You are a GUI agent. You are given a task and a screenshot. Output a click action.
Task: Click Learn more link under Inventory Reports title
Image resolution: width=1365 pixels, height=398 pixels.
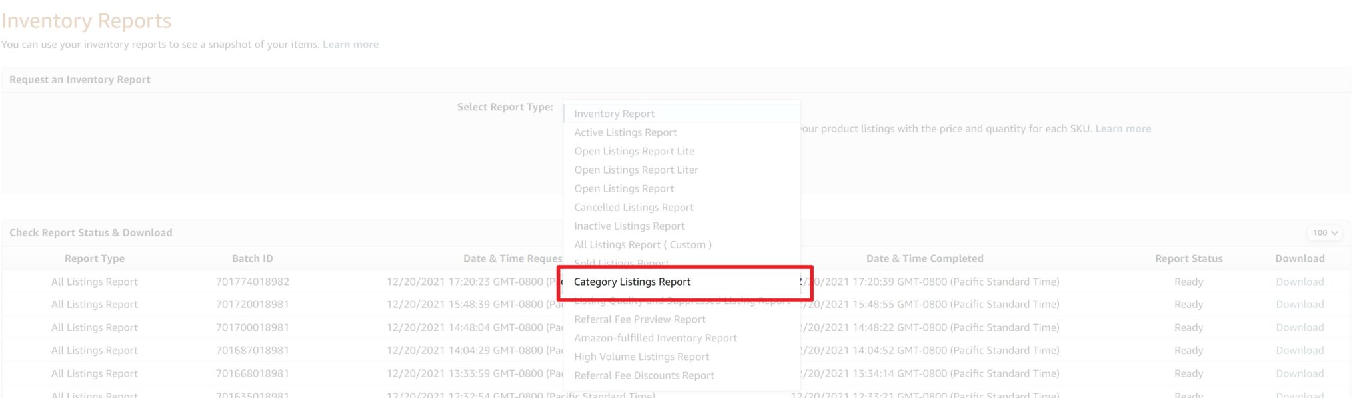click(351, 45)
